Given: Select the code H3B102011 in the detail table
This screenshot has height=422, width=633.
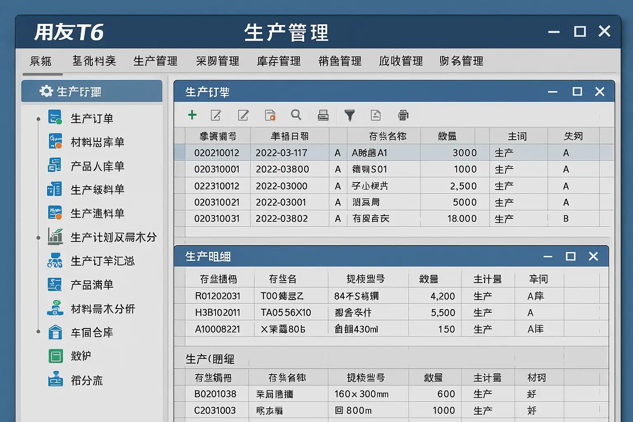Looking at the screenshot, I should 218,312.
